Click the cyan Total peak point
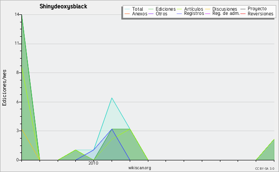 click(112, 98)
